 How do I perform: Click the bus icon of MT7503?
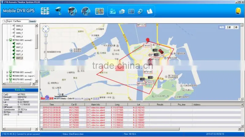click(10, 40)
